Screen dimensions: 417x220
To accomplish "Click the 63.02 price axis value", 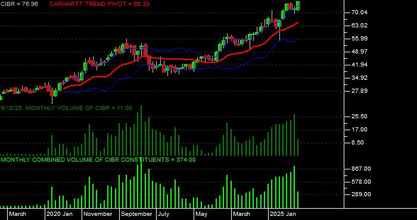I will [x=360, y=26].
